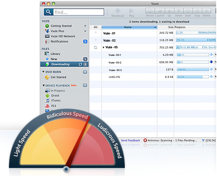Viewport: 217px width, 176px height.
Task: Click the Vuze - 03-3 download arrow
Action: click(211, 69)
